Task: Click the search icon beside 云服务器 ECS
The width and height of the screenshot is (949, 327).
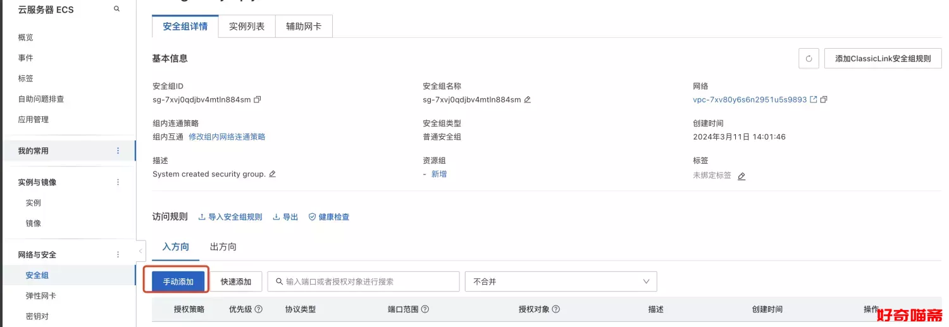Action: (116, 9)
